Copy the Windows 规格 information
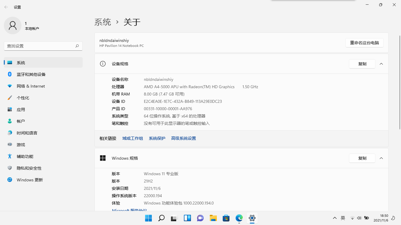The height and width of the screenshot is (225, 401). pyautogui.click(x=362, y=158)
